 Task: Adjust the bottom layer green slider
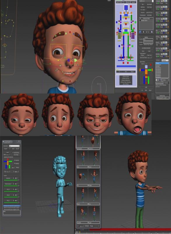(x=11, y=202)
